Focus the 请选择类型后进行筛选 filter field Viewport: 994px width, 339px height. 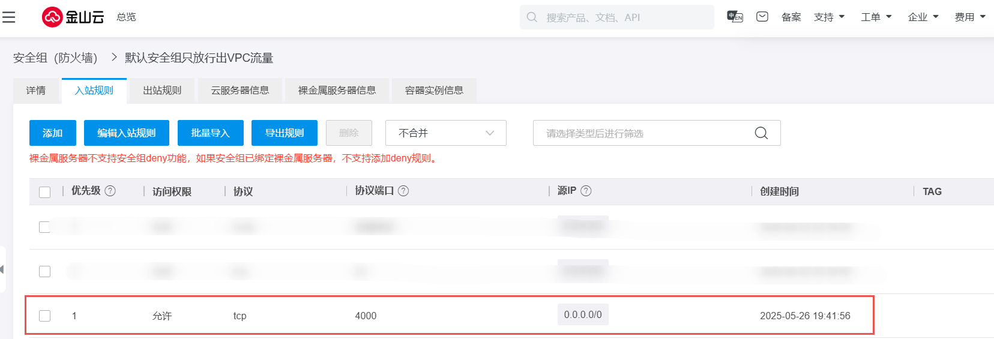pos(642,133)
